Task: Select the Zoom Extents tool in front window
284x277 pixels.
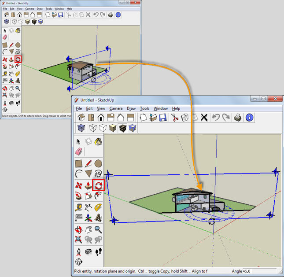Action: [x=79, y=240]
